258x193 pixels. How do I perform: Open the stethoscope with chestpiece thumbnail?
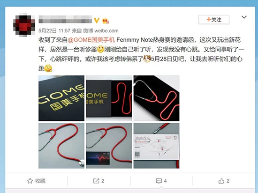coord(61,146)
